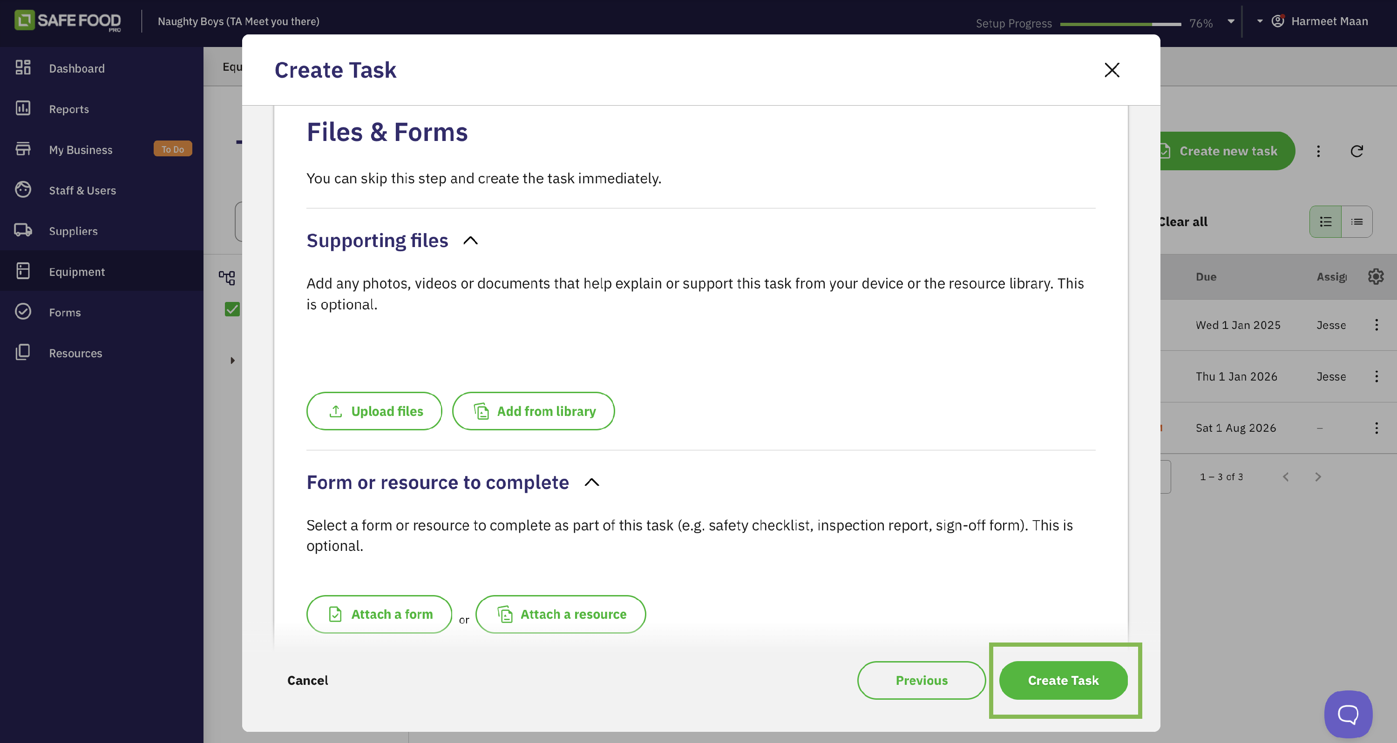This screenshot has height=743, width=1397.
Task: Click the To Do badge on My Business
Action: pos(172,149)
